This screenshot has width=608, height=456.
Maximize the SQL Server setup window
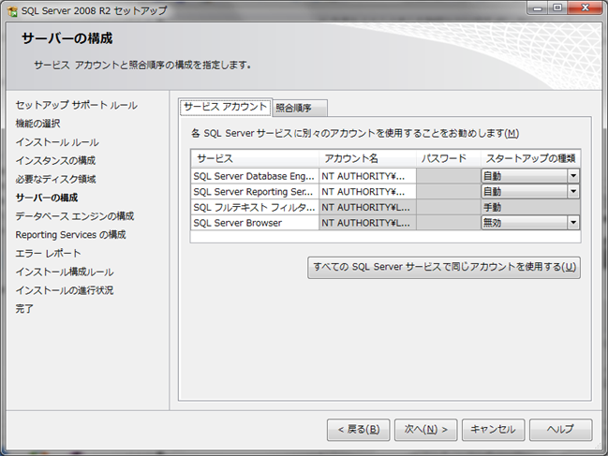(557, 8)
